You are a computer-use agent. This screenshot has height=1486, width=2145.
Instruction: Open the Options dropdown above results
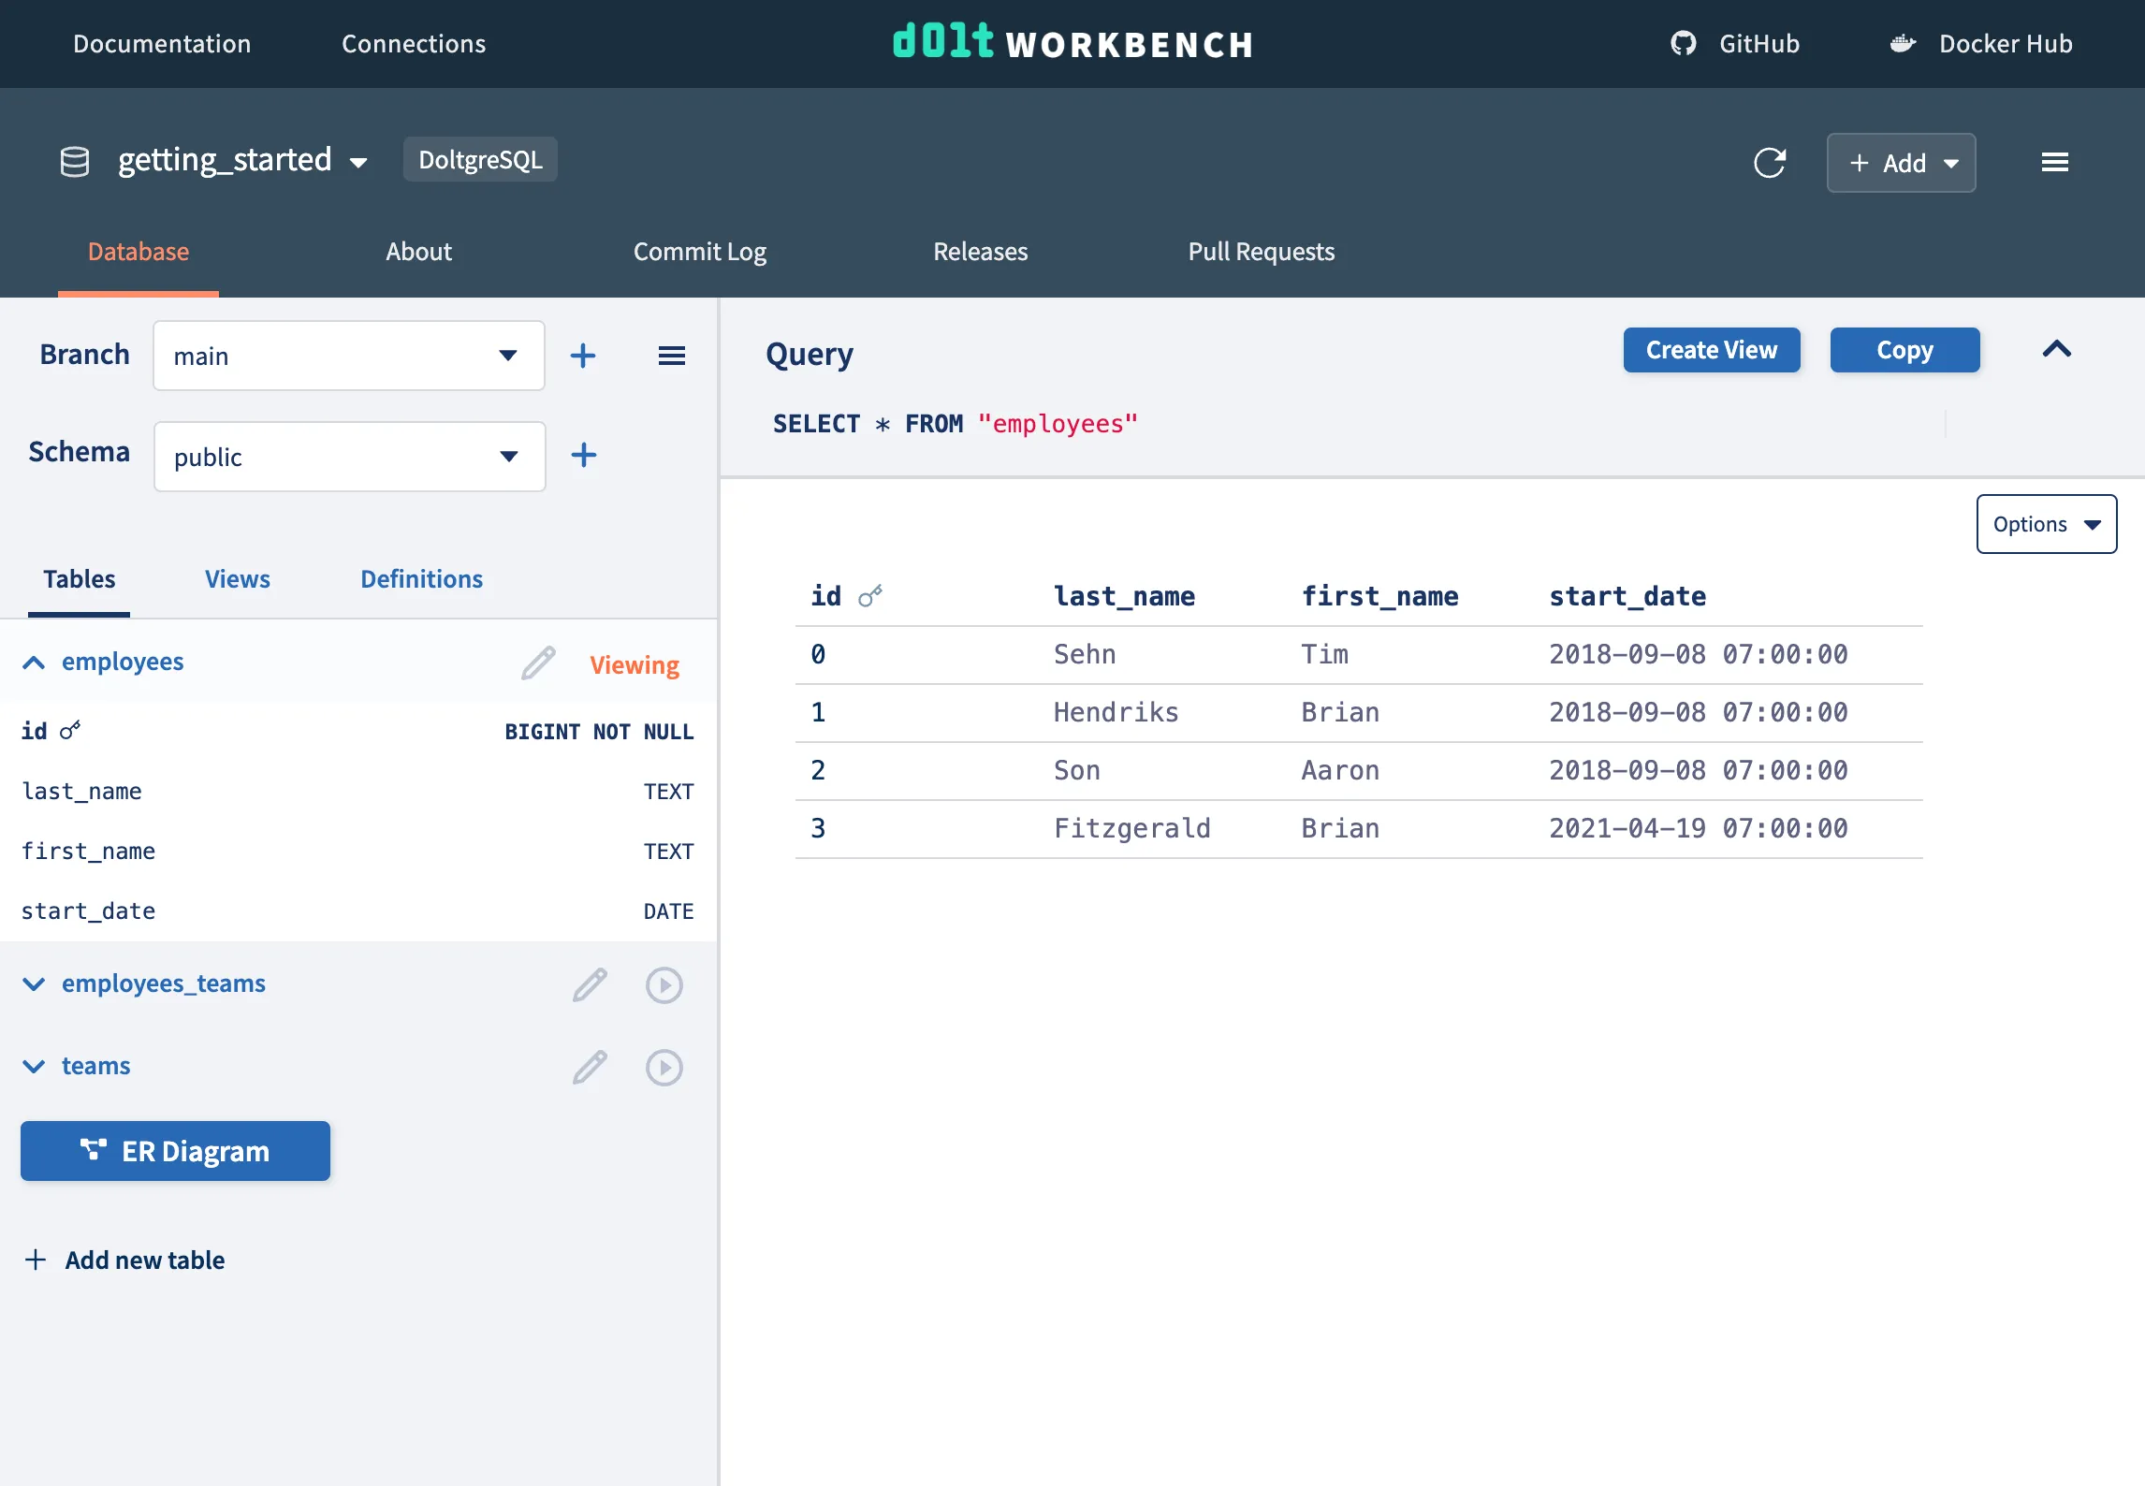pyautogui.click(x=2046, y=524)
